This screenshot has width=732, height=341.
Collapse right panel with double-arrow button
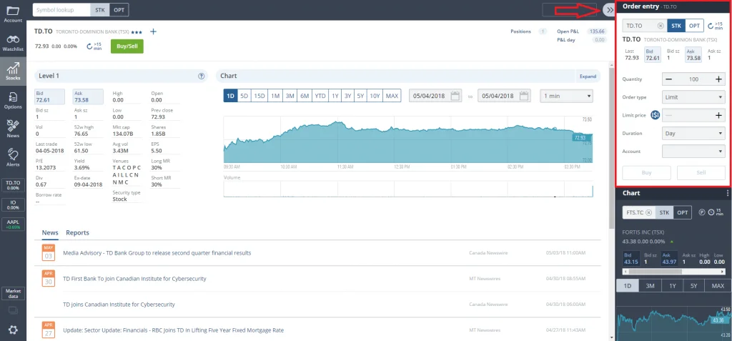tap(608, 10)
